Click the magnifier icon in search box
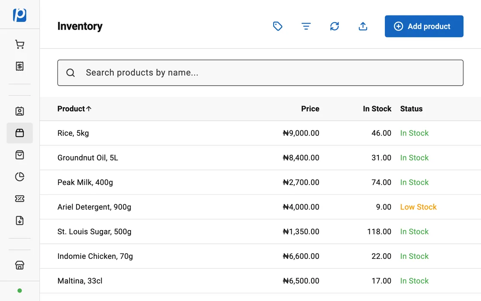481x301 pixels. pyautogui.click(x=70, y=73)
